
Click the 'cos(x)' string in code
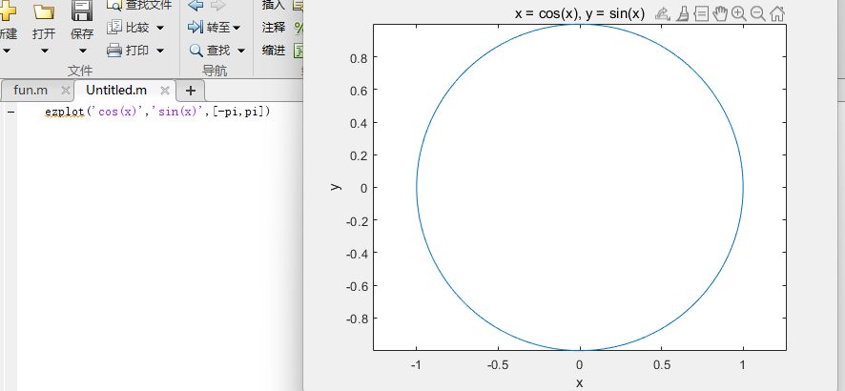pyautogui.click(x=117, y=112)
